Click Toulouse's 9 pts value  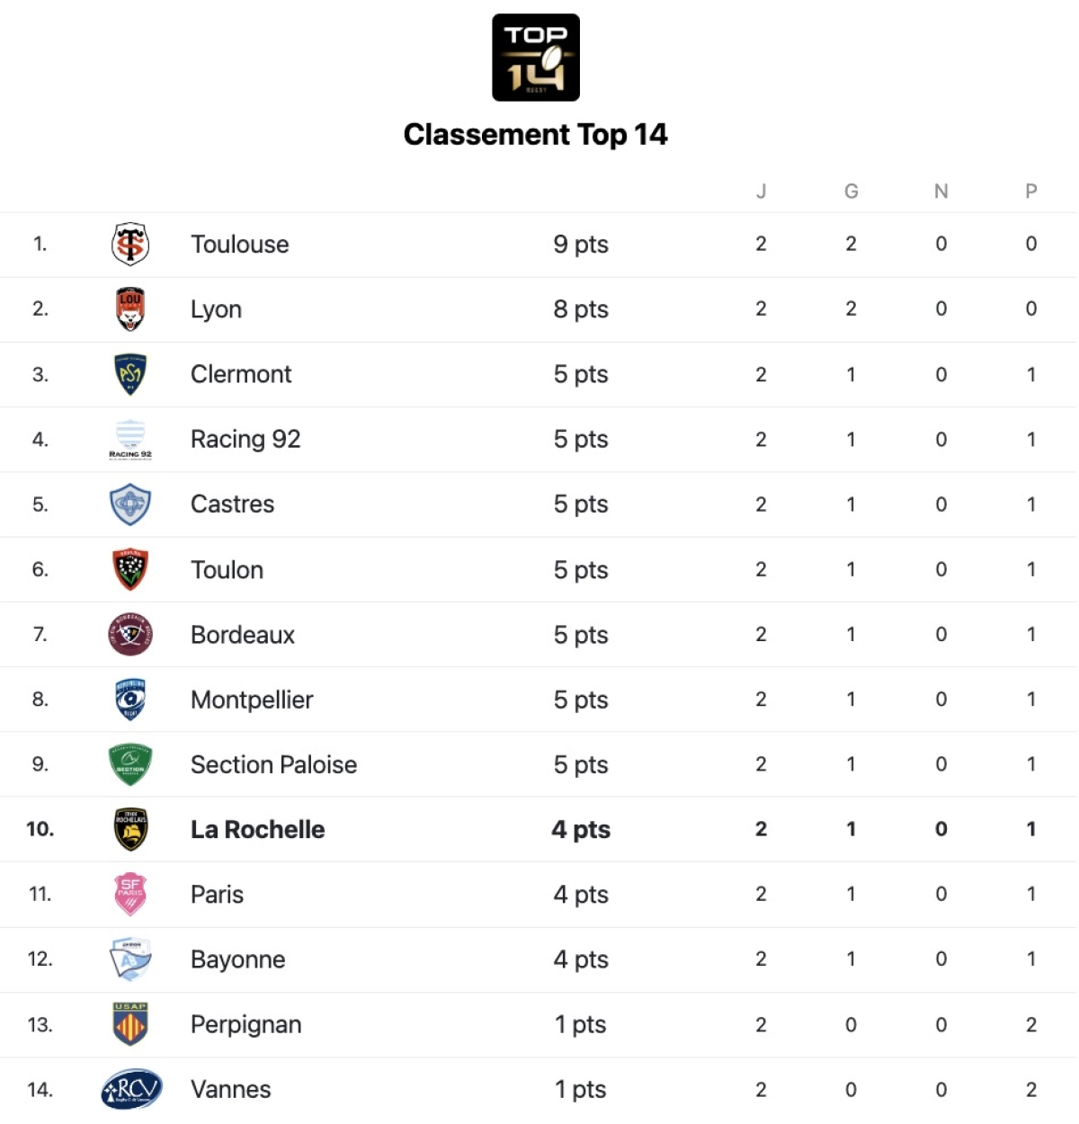[581, 245]
